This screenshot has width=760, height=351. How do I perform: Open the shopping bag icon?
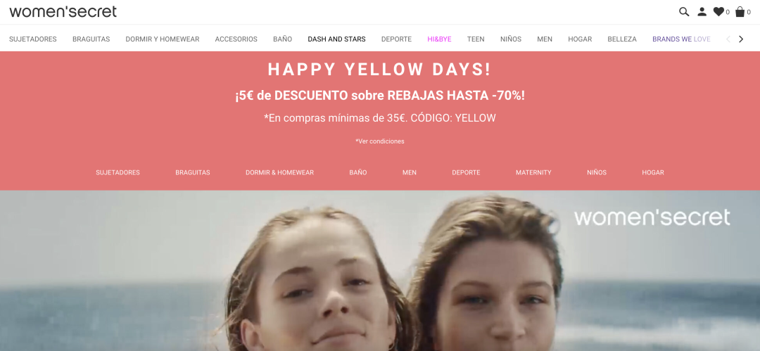click(740, 12)
